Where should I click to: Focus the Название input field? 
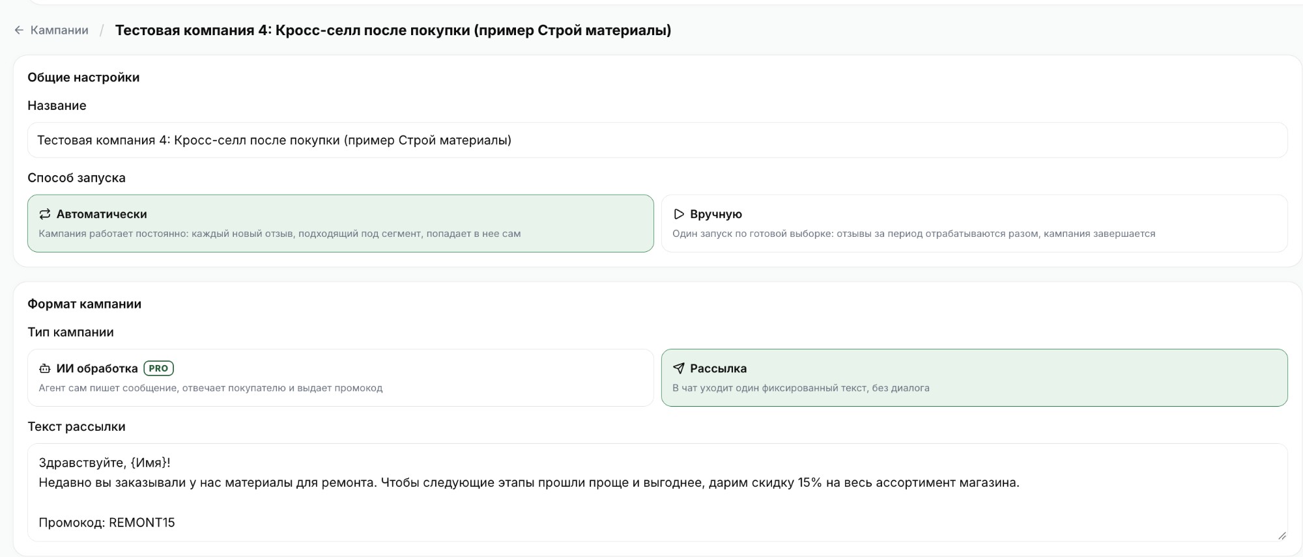coord(657,140)
